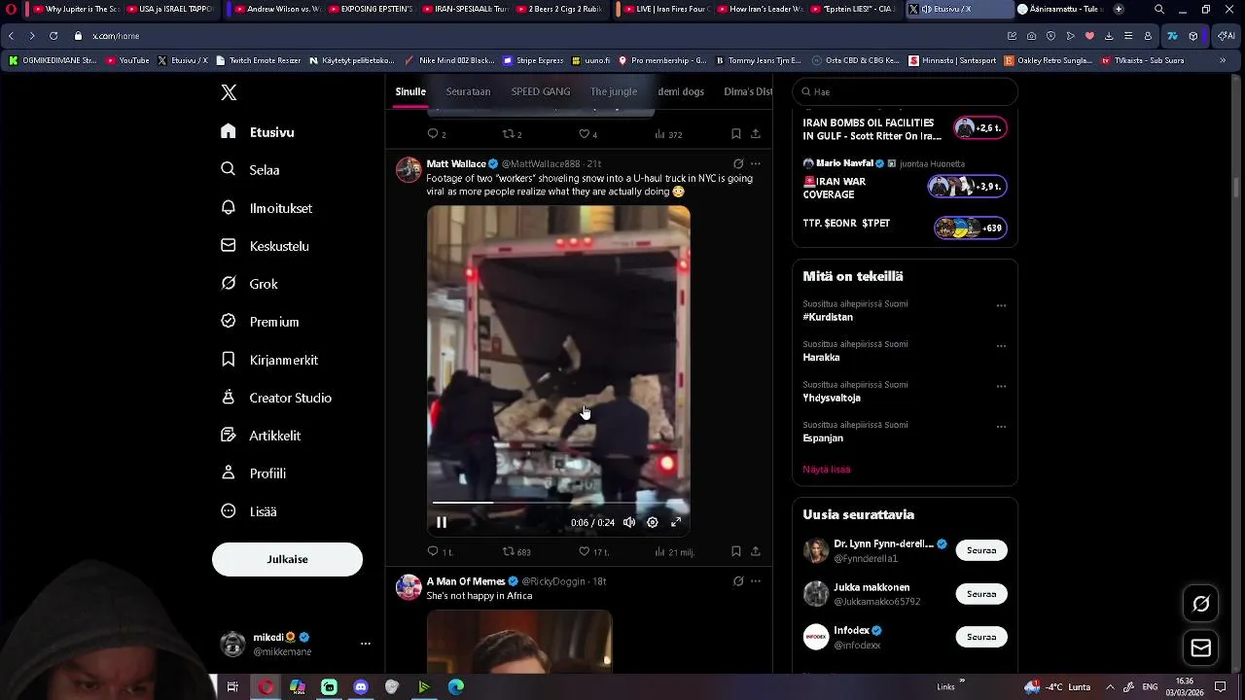Click the Profiili person icon
The width and height of the screenshot is (1245, 700).
click(x=229, y=473)
